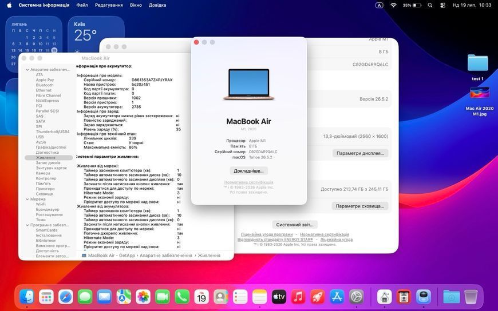Open the Файл menu
Screen dimensions: 498x311
coord(82,5)
